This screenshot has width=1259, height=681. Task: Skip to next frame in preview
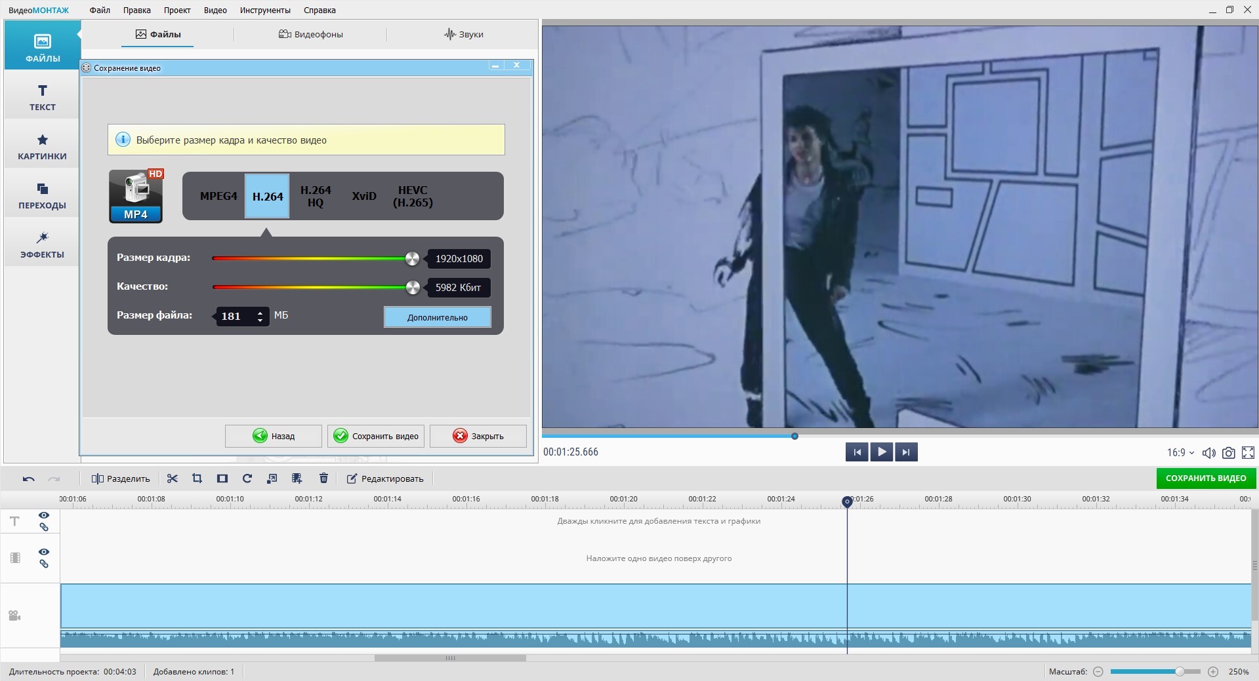(x=906, y=452)
